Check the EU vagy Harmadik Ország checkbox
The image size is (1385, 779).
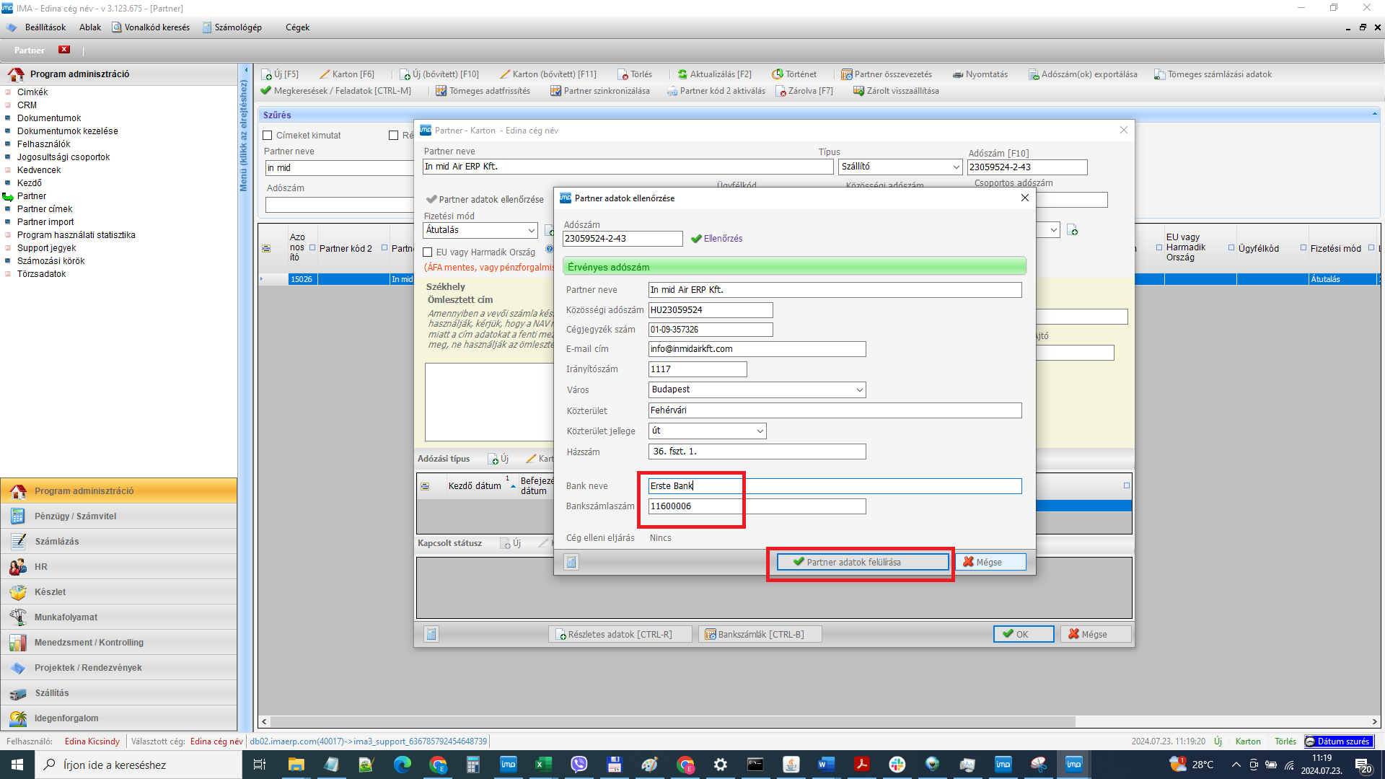point(428,252)
